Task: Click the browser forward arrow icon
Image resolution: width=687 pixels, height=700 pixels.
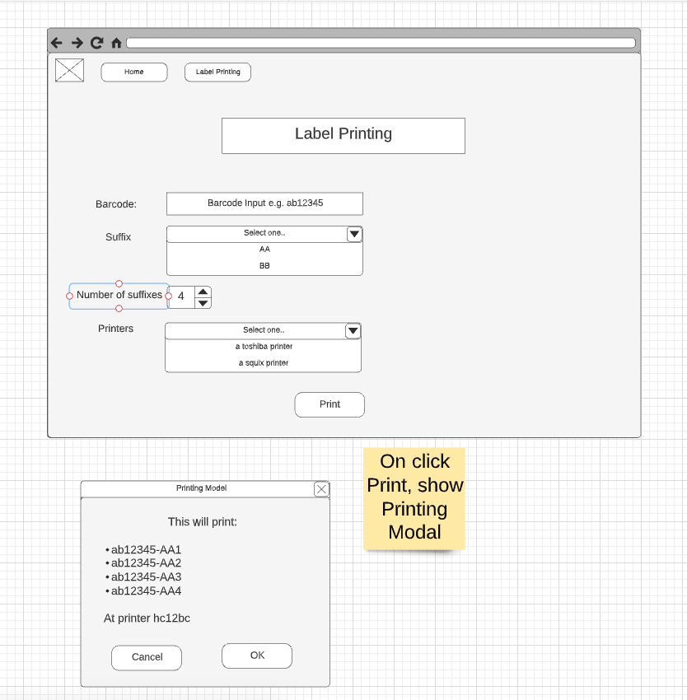Action: point(77,42)
